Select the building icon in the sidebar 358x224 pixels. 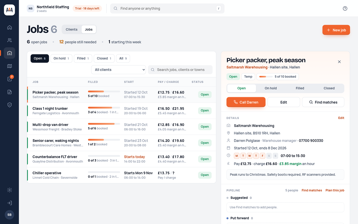pyautogui.click(x=10, y=53)
